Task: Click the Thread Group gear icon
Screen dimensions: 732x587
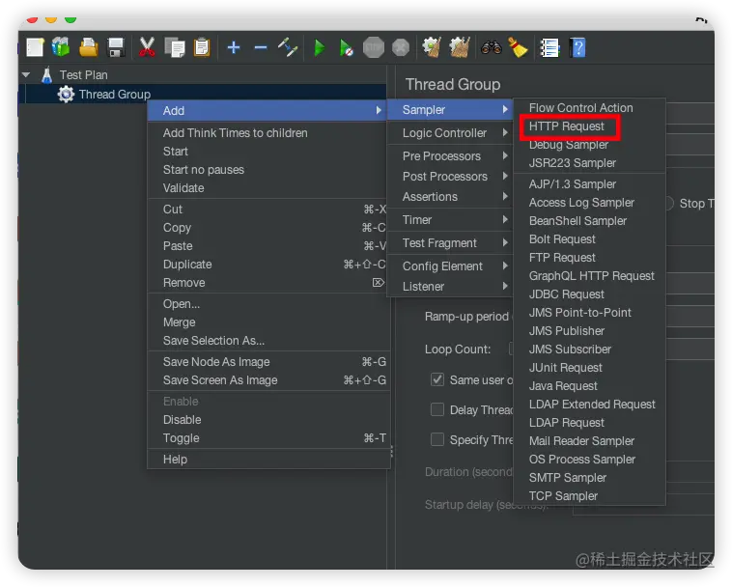Action: click(66, 94)
